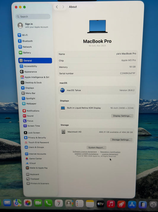158x212 pixels.
Task: Open Wallpaper settings
Action: tap(29, 104)
